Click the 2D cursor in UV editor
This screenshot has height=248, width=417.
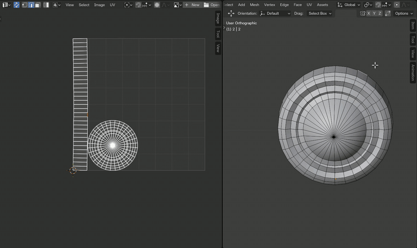73,170
